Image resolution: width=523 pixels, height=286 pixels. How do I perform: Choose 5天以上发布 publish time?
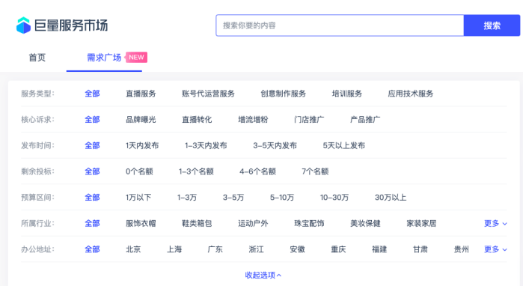[x=344, y=145]
